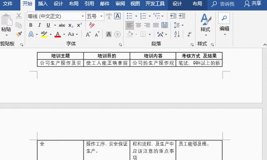Click the Cut scissors icon

19,16
